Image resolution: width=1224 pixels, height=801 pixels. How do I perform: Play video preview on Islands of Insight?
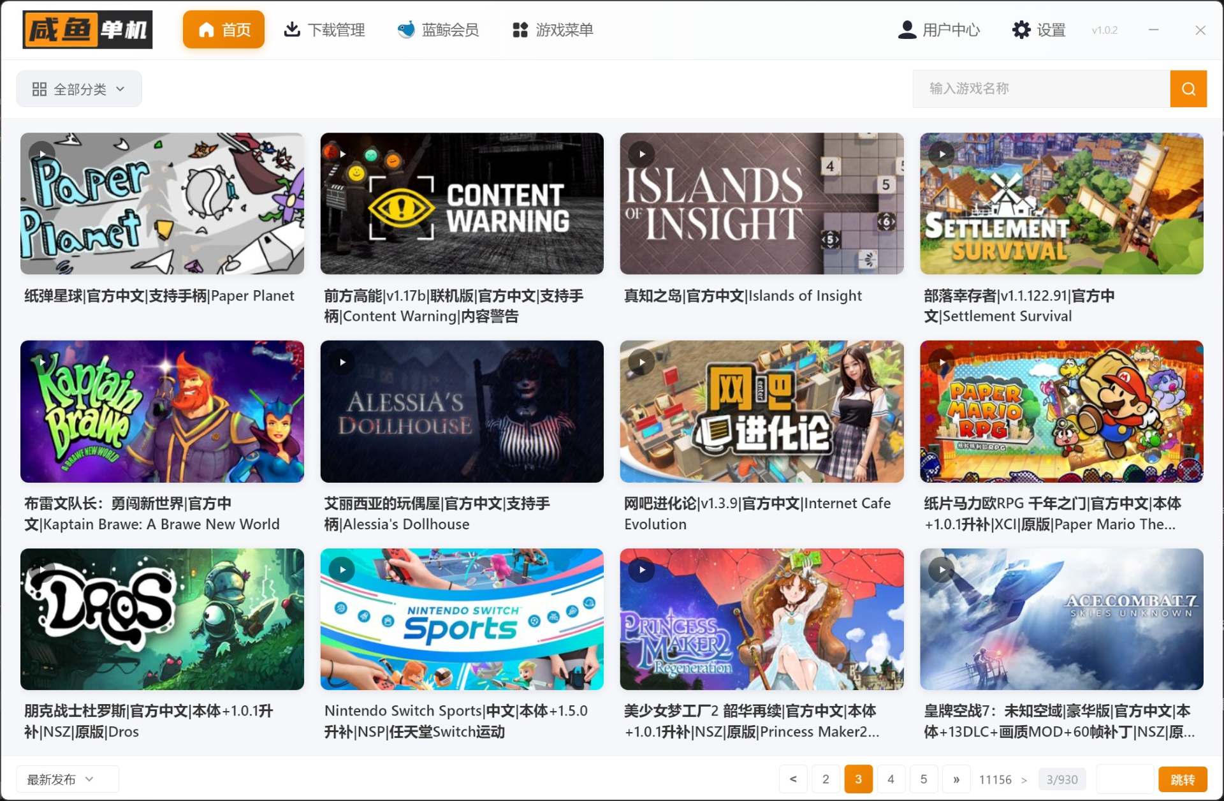coord(642,154)
